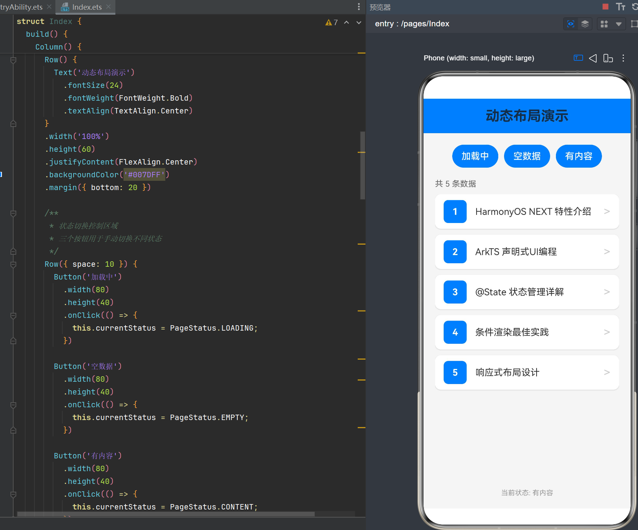Close the EntryAbility.ets tab

pos(49,7)
